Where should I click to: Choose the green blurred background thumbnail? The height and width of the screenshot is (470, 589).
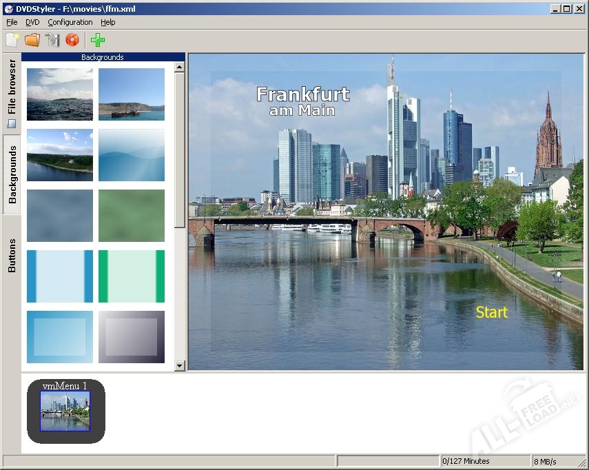[132, 216]
